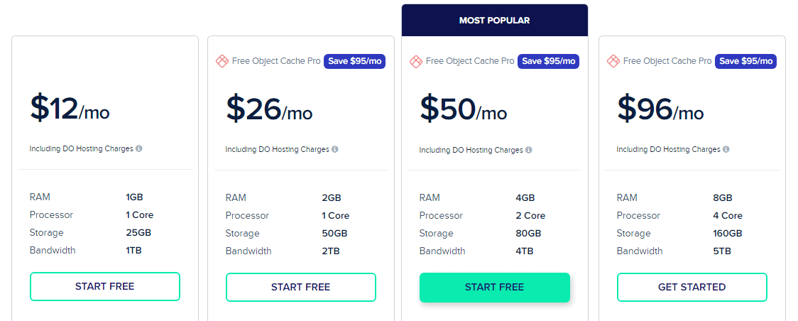The height and width of the screenshot is (321, 798).
Task: Click the $96/mo price heading
Action: [x=660, y=109]
